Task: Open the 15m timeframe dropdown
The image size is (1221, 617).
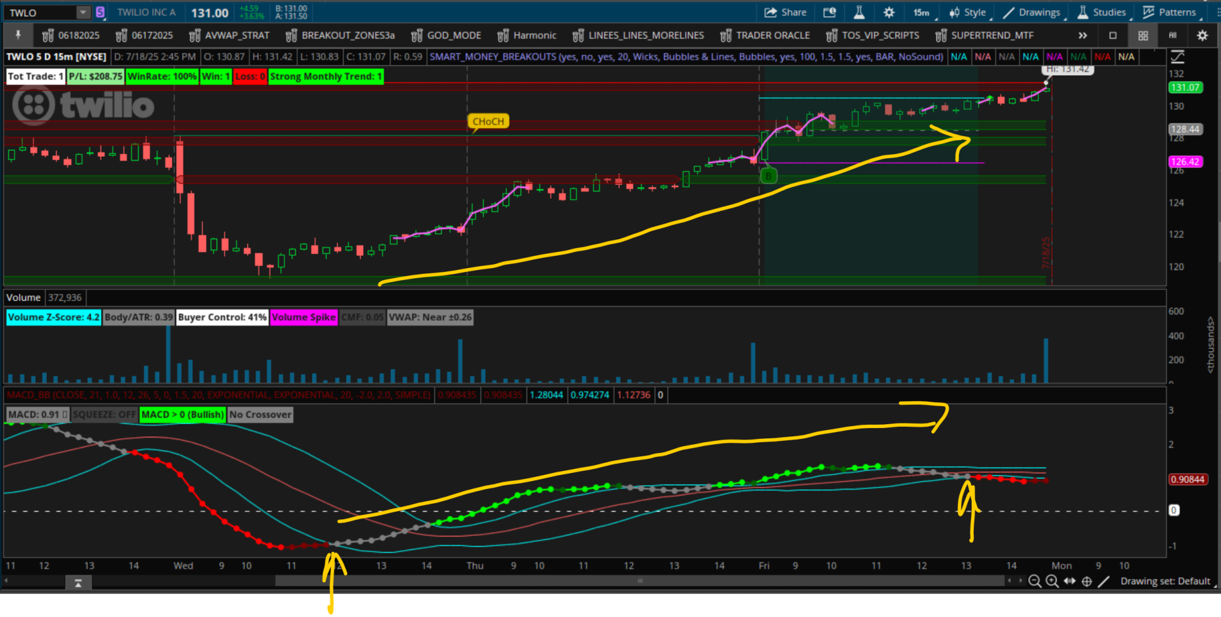Action: pos(923,12)
